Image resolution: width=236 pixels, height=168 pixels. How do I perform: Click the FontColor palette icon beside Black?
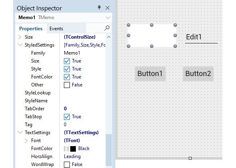(x=66, y=149)
